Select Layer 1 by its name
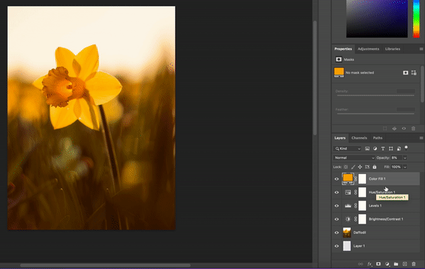 coord(359,246)
